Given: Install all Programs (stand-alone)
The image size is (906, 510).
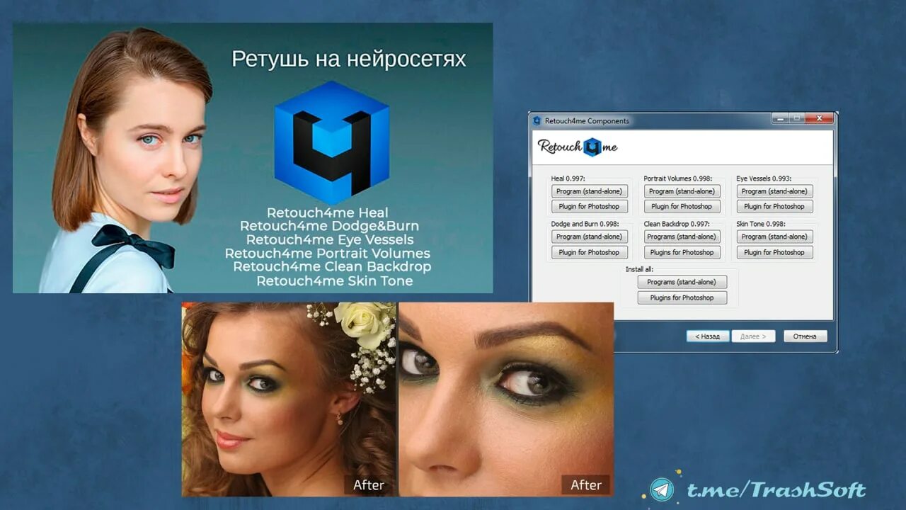Looking at the screenshot, I should [x=682, y=282].
